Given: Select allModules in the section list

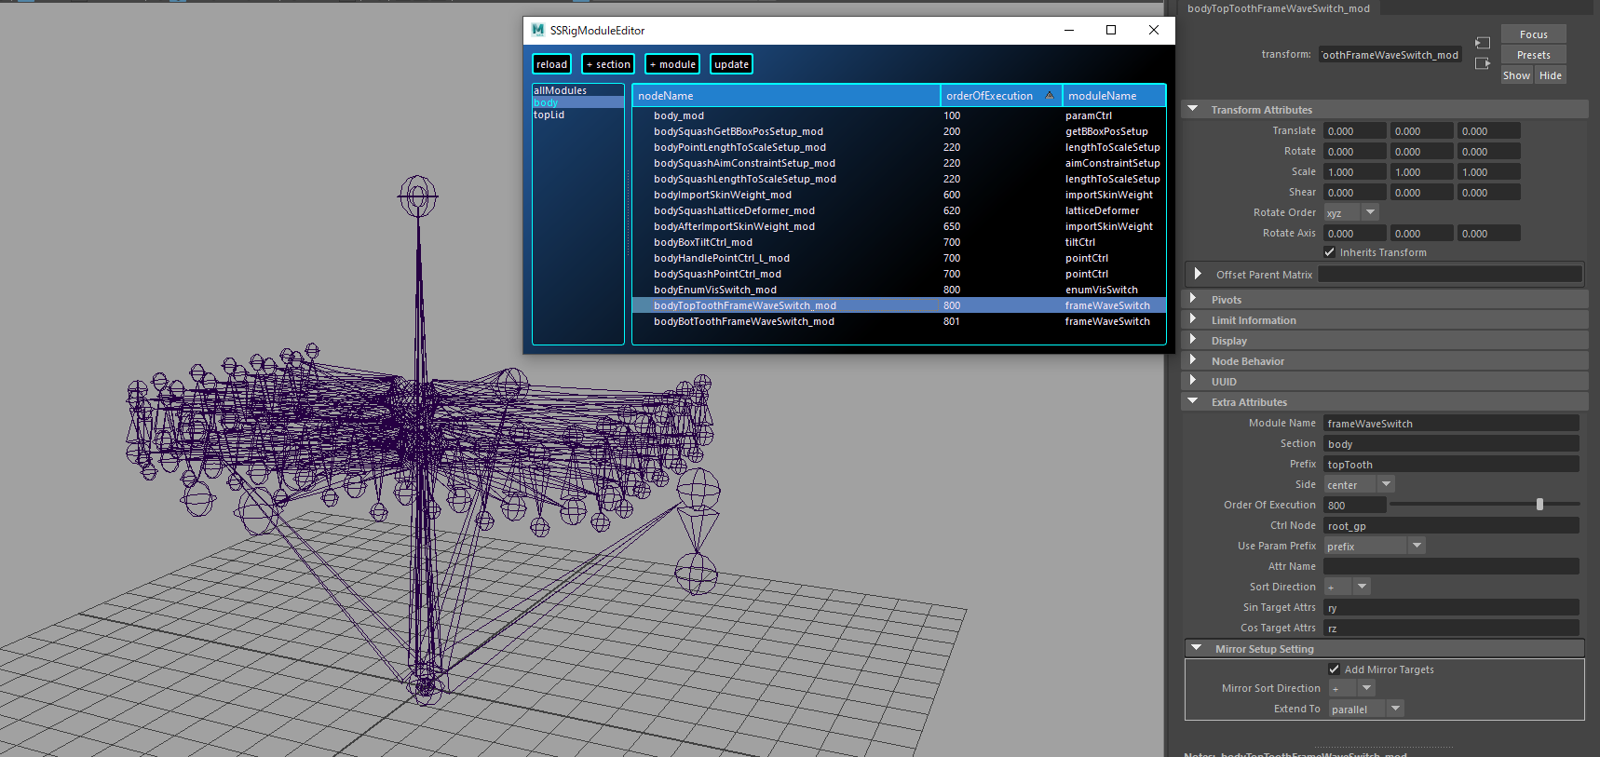Looking at the screenshot, I should point(577,90).
